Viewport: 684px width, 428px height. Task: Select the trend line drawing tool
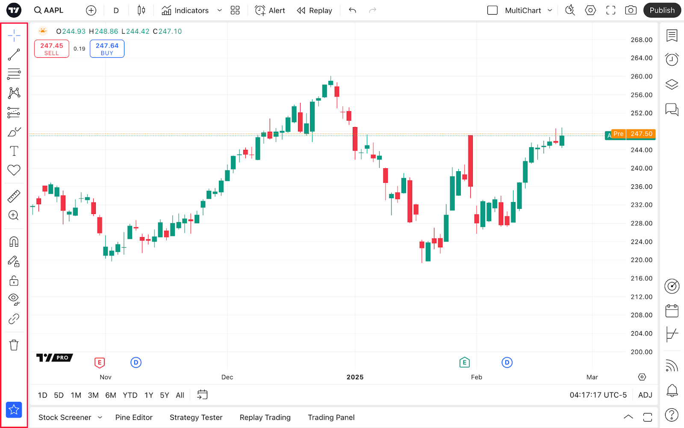[x=14, y=54]
